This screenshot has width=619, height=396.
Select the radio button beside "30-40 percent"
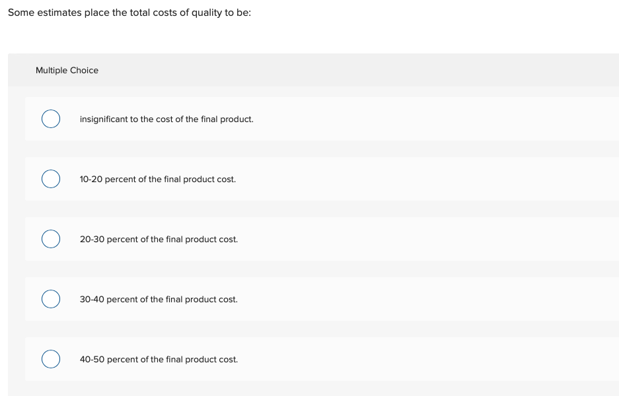point(51,299)
